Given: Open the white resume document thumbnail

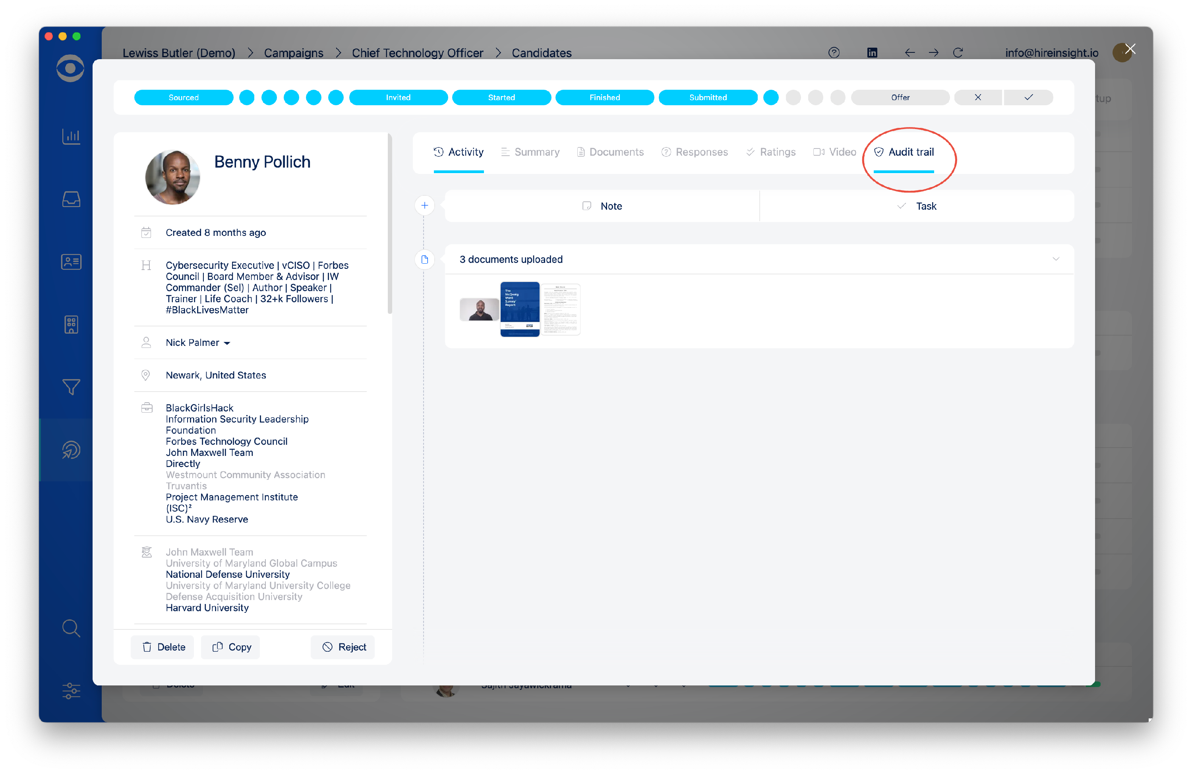Looking at the screenshot, I should coord(561,309).
